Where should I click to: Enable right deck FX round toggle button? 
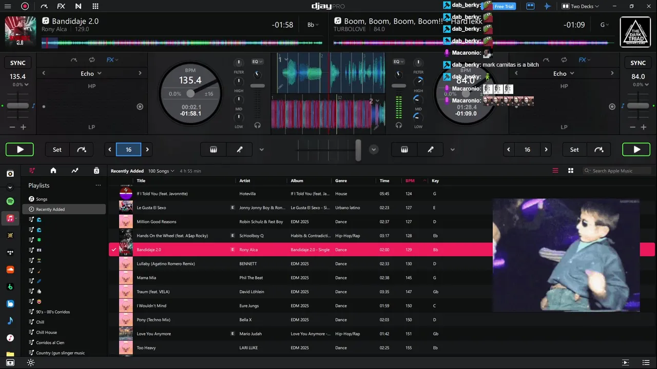tap(612, 107)
